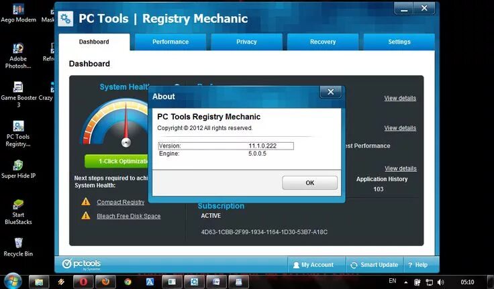
Task: Open View details link above Performance text
Action: pyautogui.click(x=400, y=128)
